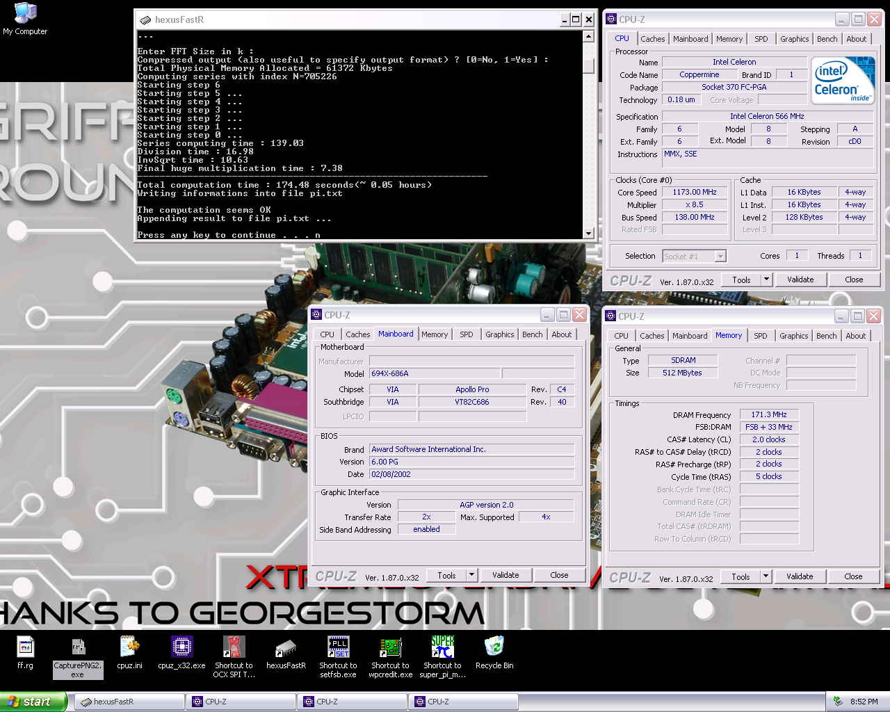The image size is (890, 712).
Task: Open Shortcut to wpcredit.exe icon
Action: pos(390,657)
